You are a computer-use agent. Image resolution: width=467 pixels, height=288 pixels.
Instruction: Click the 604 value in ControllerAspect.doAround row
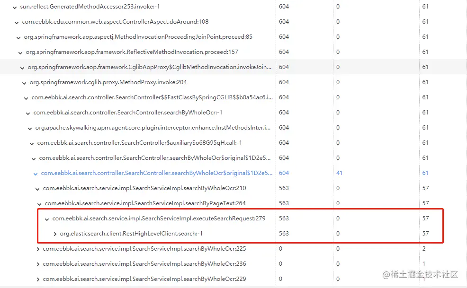click(x=284, y=22)
